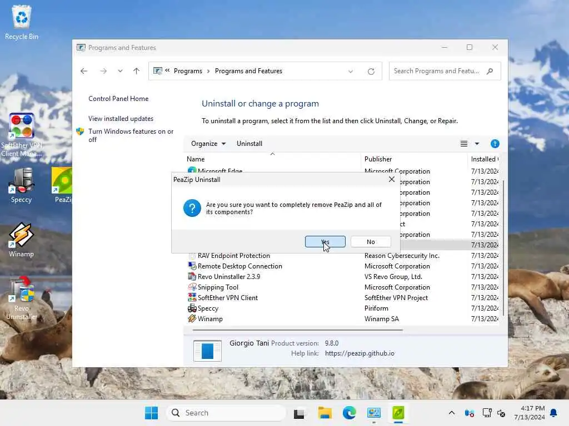Click the taskbar Search box
This screenshot has width=569, height=426.
(226, 413)
